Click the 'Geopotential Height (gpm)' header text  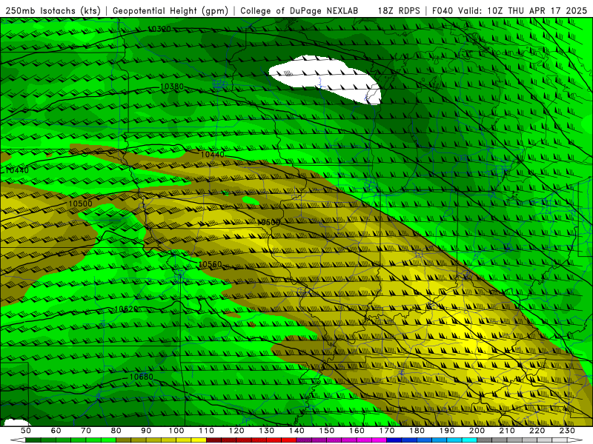[170, 11]
